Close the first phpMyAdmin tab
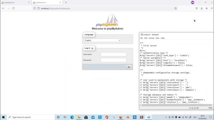Viewport: 214px width, 120px height. coord(29,2)
